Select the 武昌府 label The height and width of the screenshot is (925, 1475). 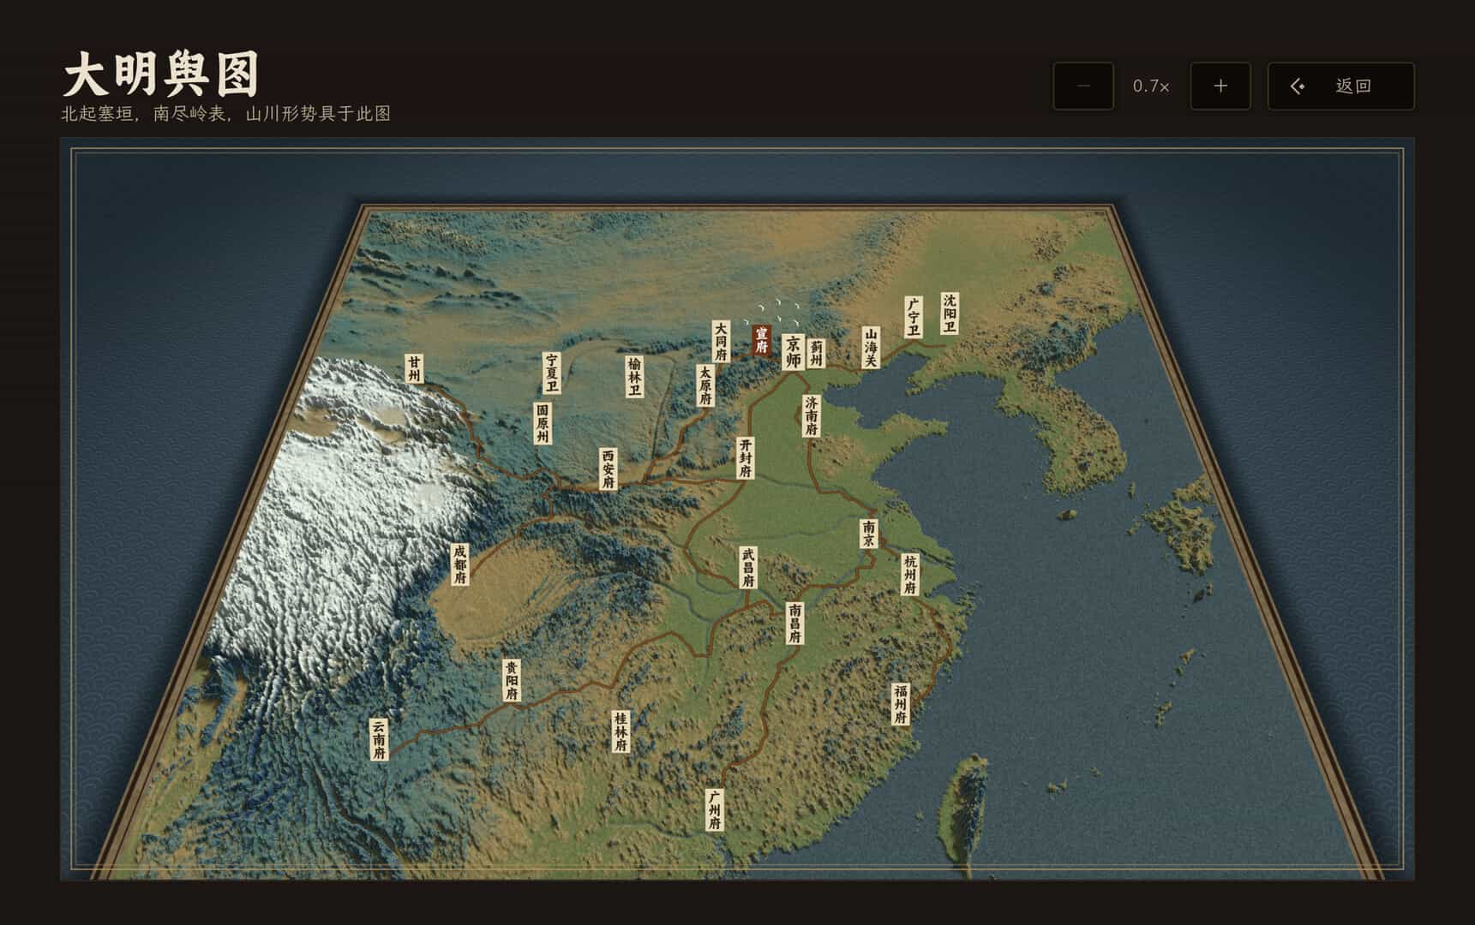pos(748,568)
